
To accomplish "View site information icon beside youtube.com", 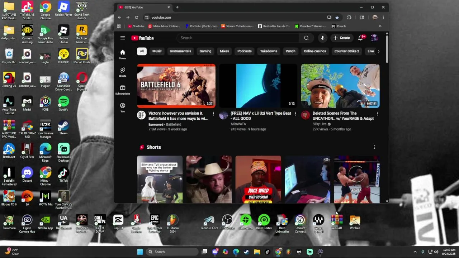I will [x=147, y=17].
